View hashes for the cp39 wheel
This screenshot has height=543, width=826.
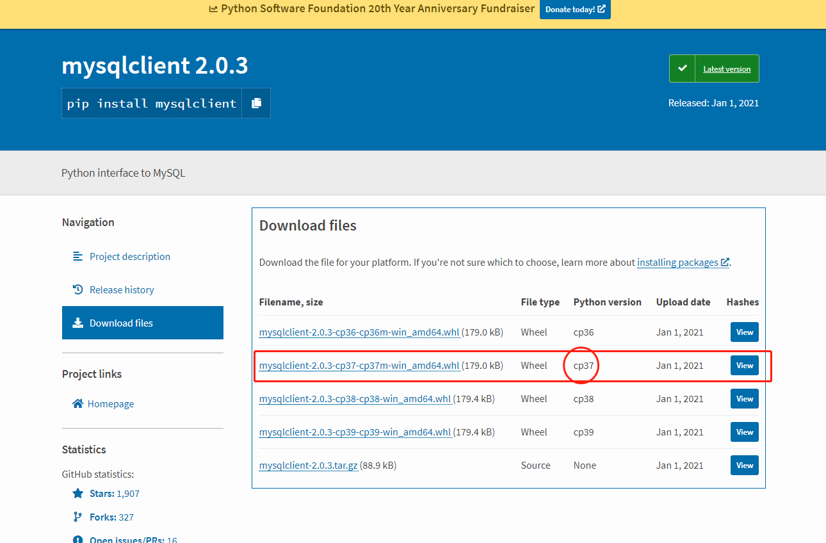(x=745, y=432)
